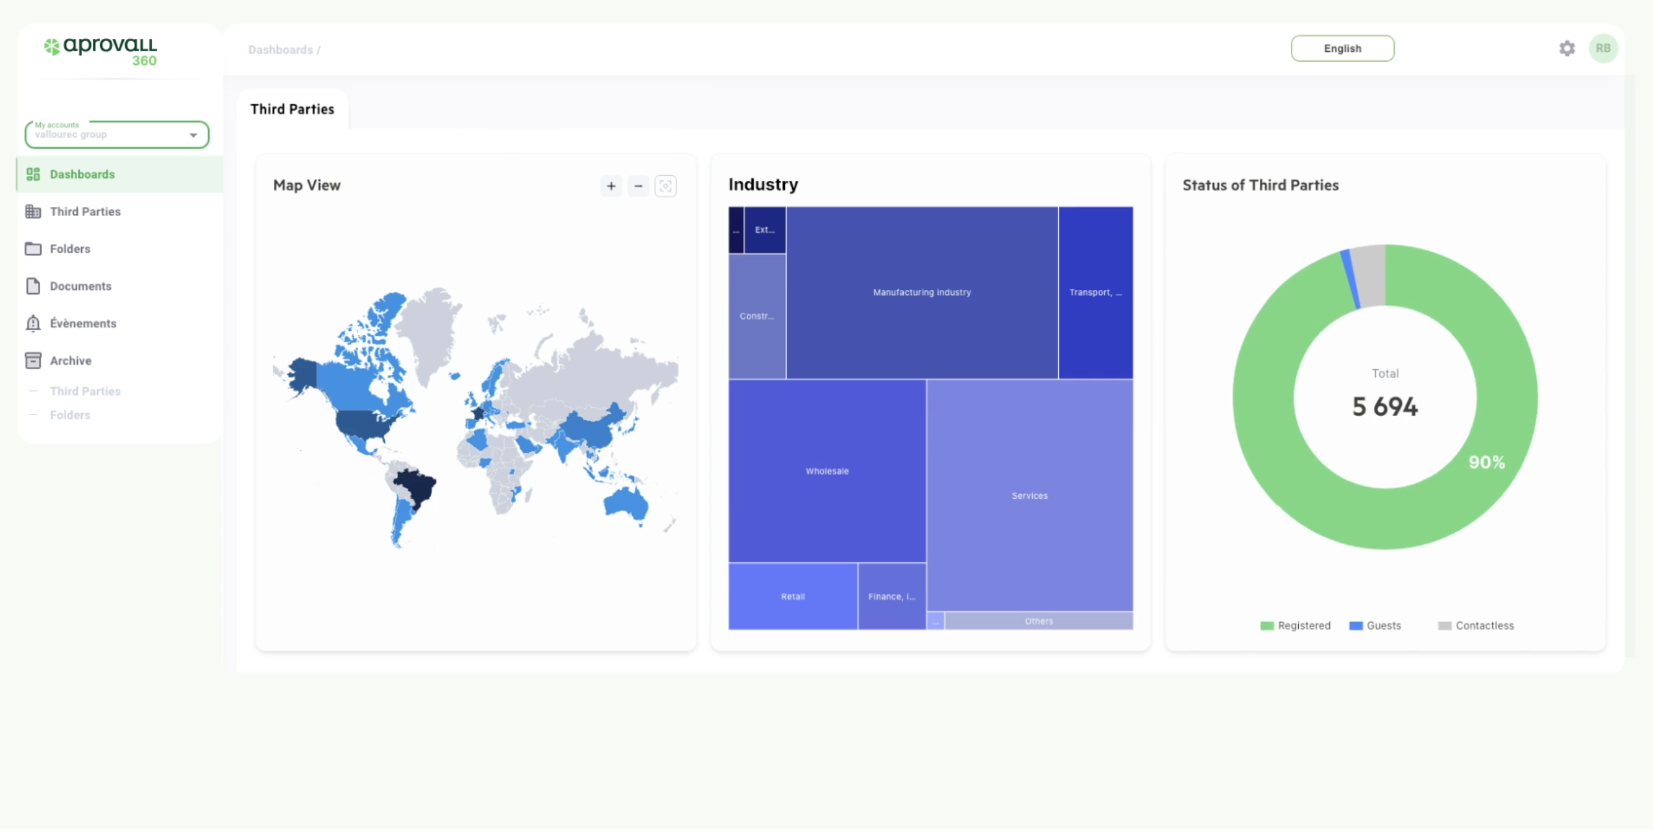Toggle Contactless series in chart legend
This screenshot has width=1653, height=838.
tap(1475, 625)
